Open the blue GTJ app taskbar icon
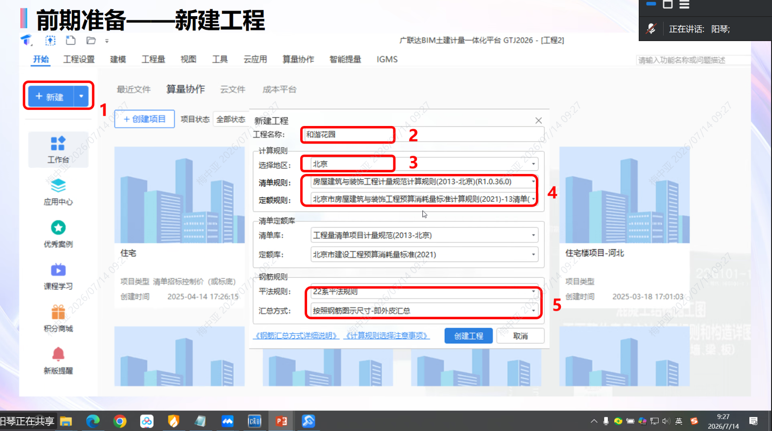The height and width of the screenshot is (431, 772). coord(308,421)
